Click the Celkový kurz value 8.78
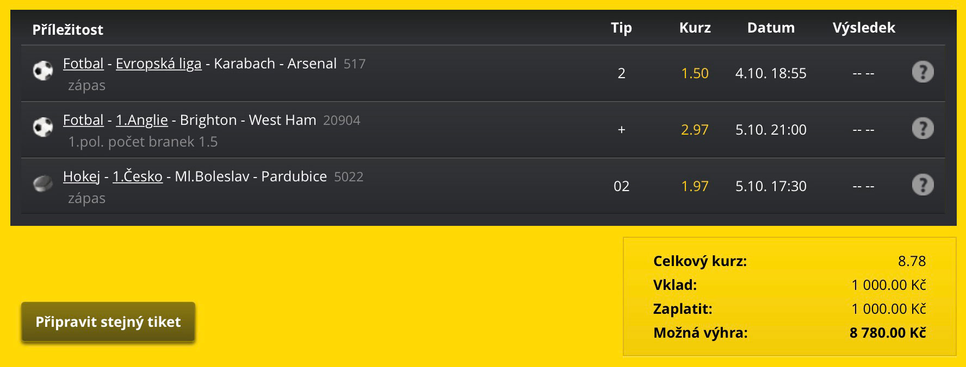Screen dimensions: 966x367 coord(912,261)
